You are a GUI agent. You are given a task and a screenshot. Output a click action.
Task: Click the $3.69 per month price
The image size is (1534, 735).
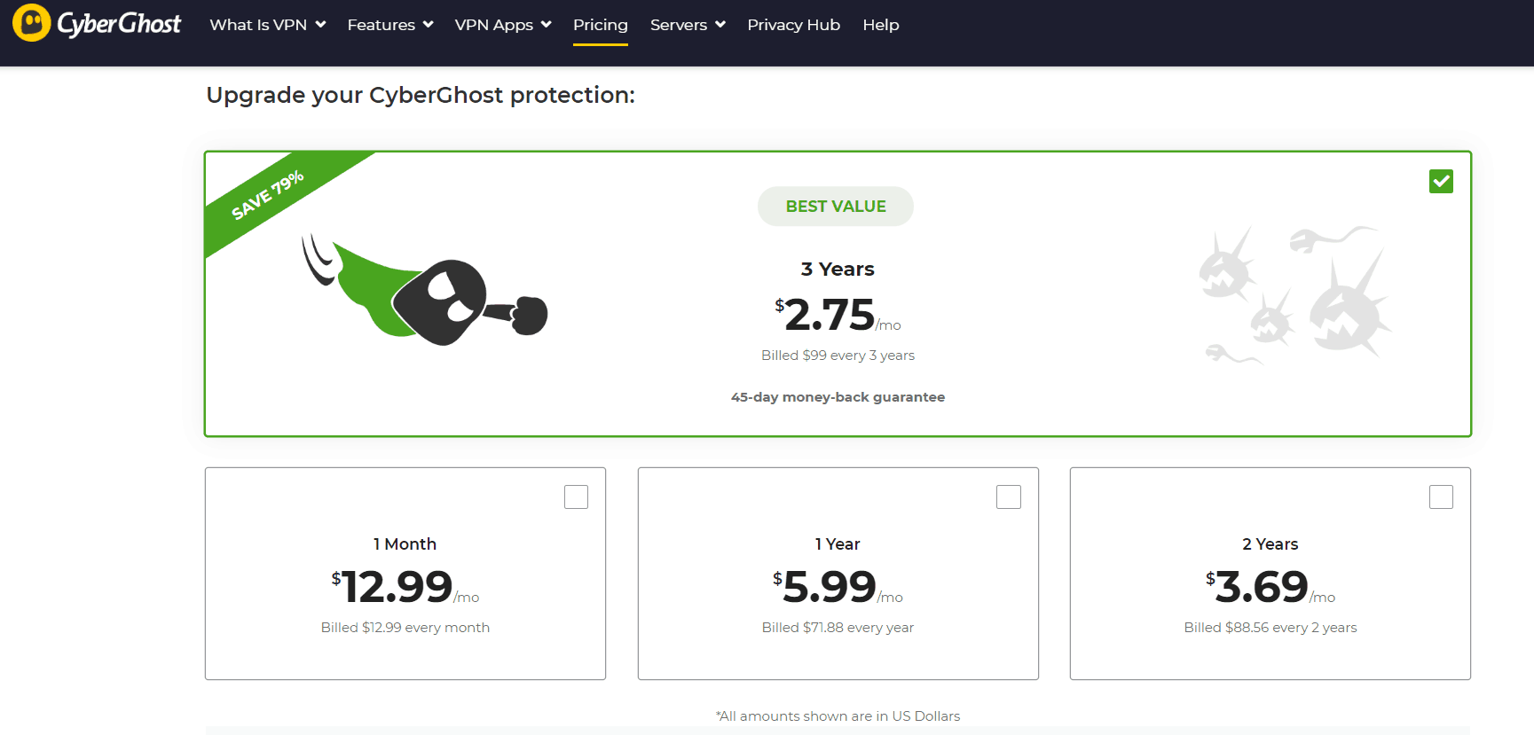(x=1270, y=587)
